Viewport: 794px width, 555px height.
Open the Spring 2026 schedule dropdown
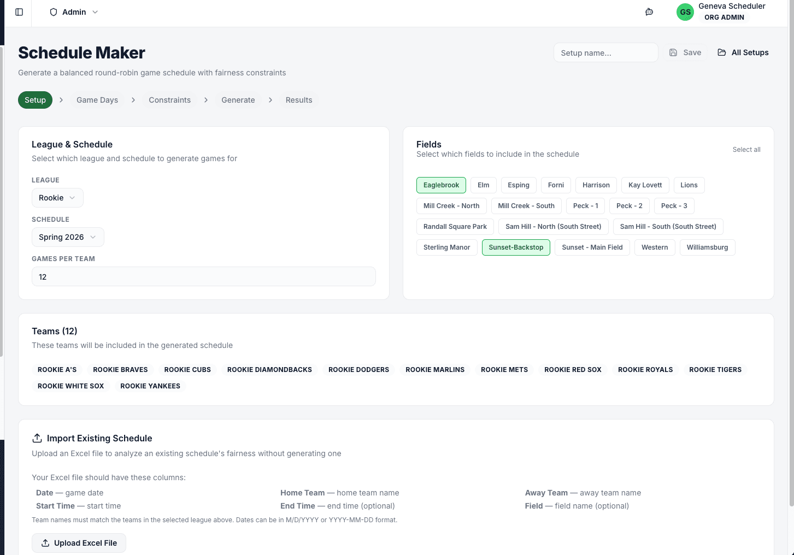(68, 237)
